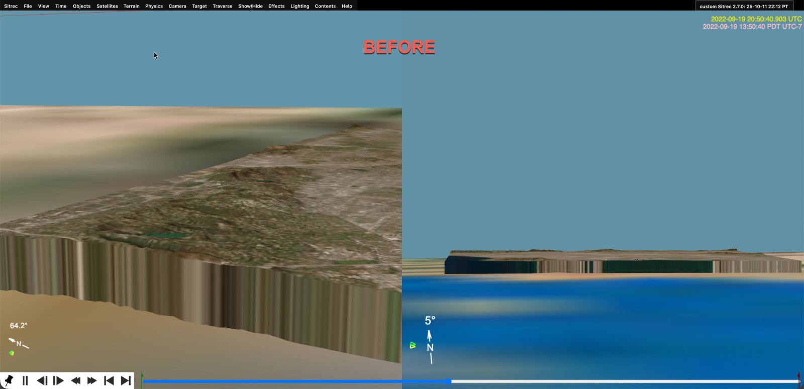The height and width of the screenshot is (389, 804).
Task: Click the custom Sitrec 2.7.0 version label
Action: (x=744, y=7)
